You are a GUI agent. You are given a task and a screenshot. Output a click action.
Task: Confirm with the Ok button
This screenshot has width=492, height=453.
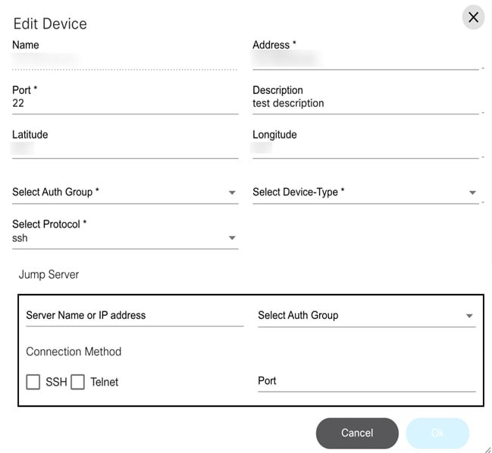coord(437,433)
